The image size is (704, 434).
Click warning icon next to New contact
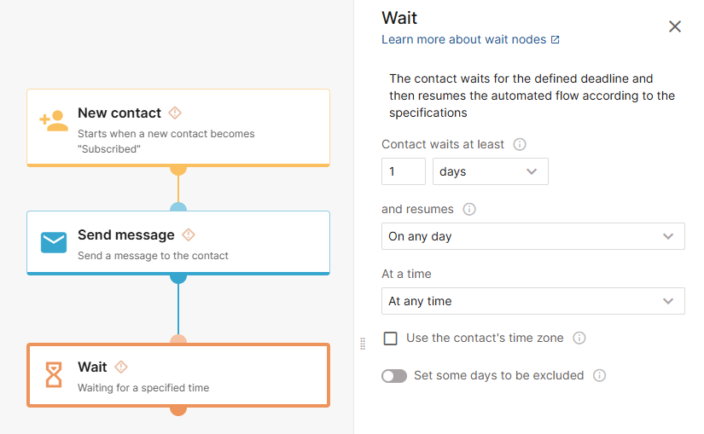click(x=175, y=113)
